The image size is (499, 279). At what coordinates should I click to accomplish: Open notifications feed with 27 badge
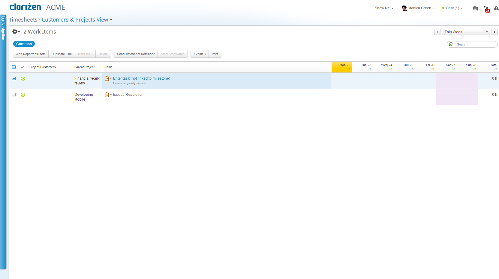click(486, 9)
